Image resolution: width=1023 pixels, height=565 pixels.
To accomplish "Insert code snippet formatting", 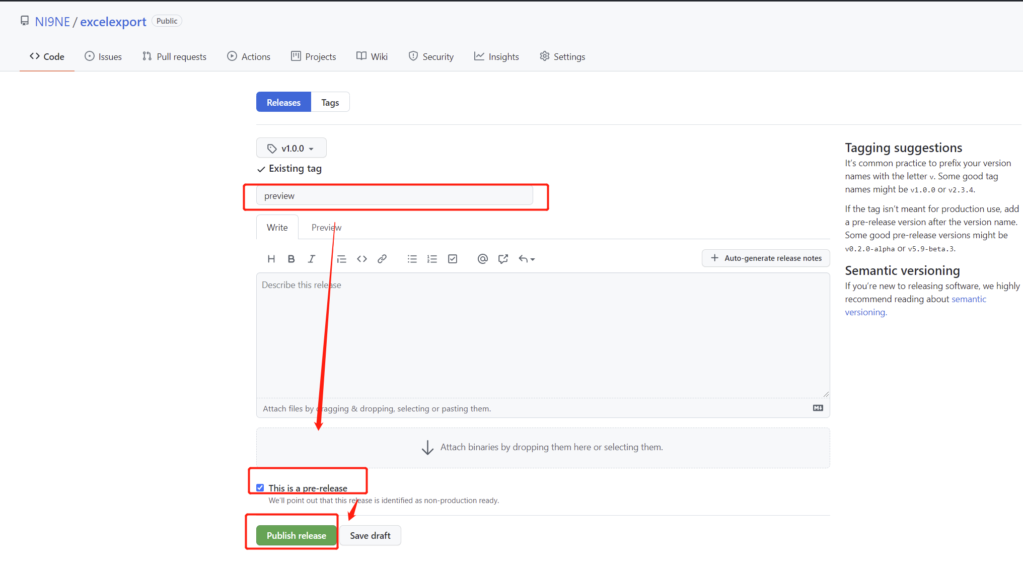I will click(x=362, y=259).
